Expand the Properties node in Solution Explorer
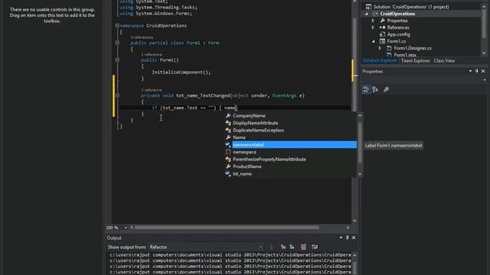 point(373,21)
